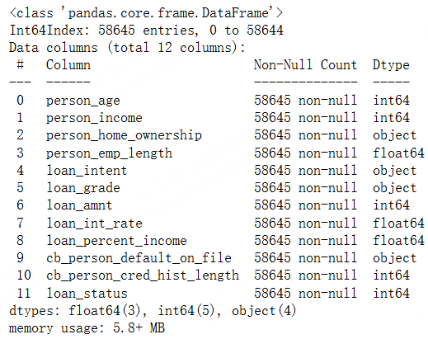The width and height of the screenshot is (428, 339).
Task: Click the Column header label
Action: click(x=68, y=65)
